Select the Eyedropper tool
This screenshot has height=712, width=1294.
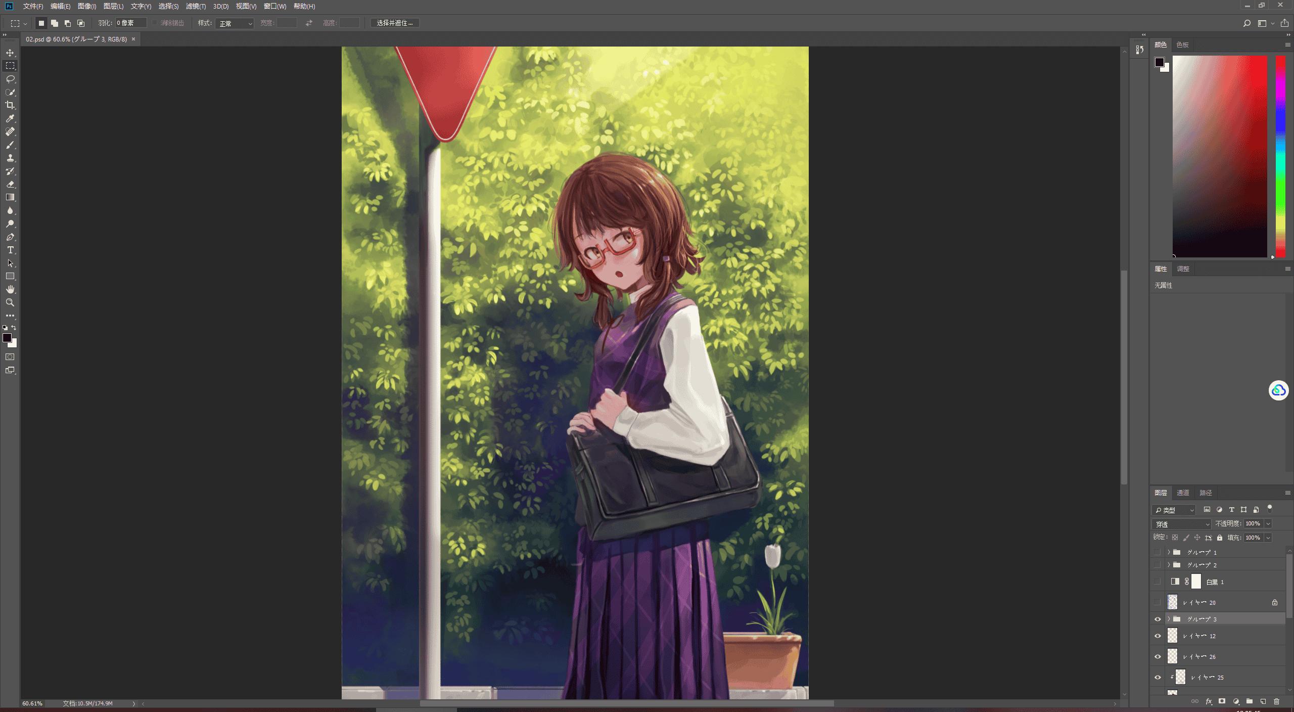pyautogui.click(x=10, y=118)
